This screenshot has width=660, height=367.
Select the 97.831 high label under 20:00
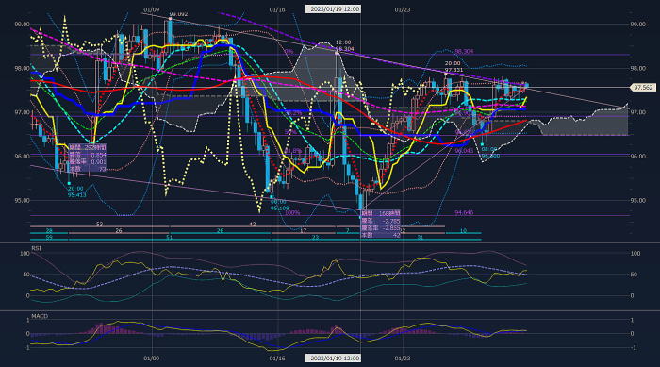pyautogui.click(x=454, y=70)
